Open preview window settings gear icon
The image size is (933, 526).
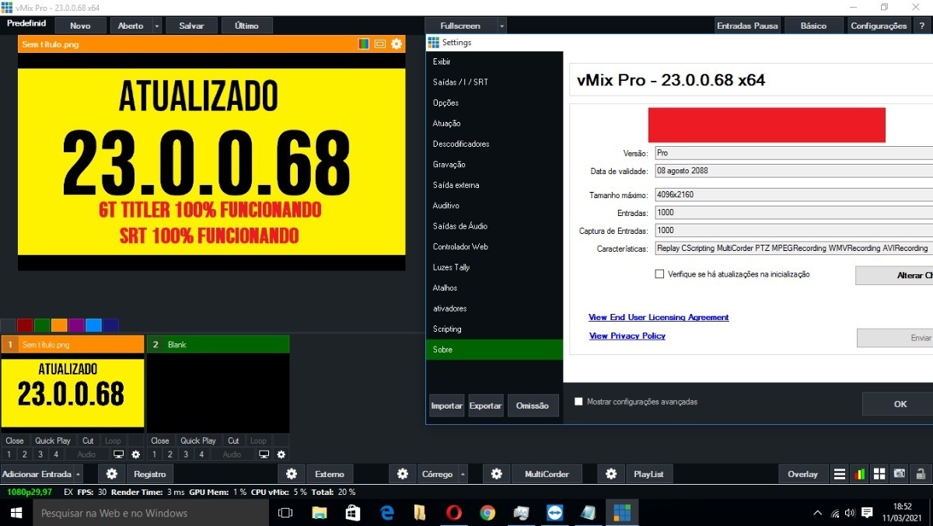[x=397, y=44]
